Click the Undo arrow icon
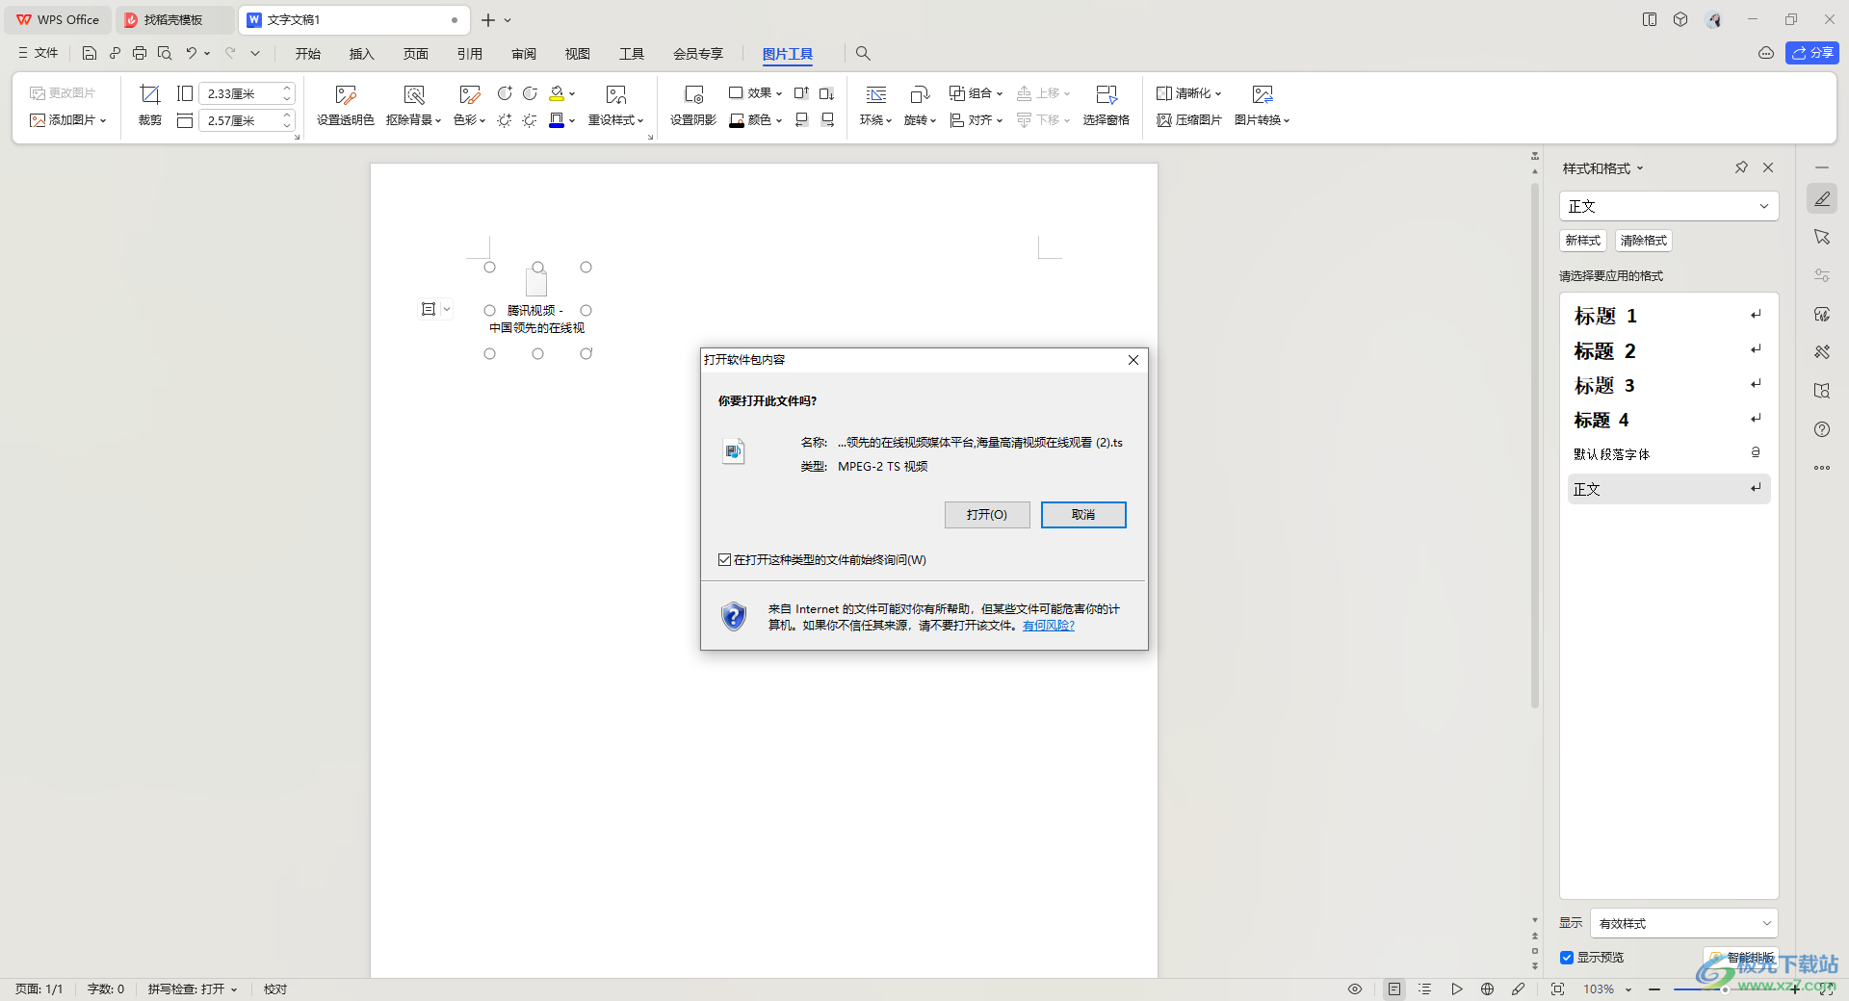Viewport: 1849px width, 1001px height. 191,53
